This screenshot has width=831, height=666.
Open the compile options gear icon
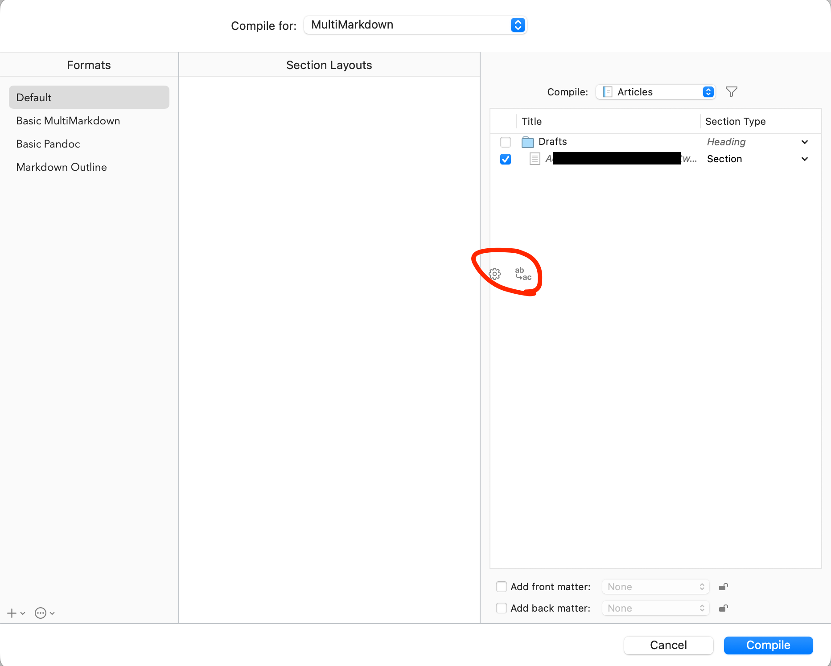(494, 274)
